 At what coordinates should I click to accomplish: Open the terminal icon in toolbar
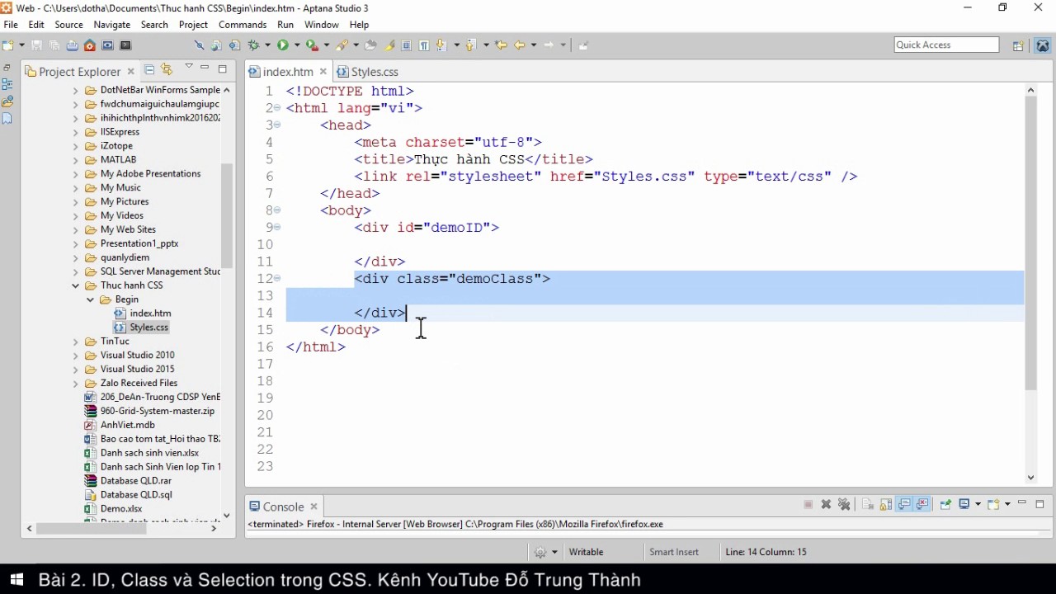point(125,45)
